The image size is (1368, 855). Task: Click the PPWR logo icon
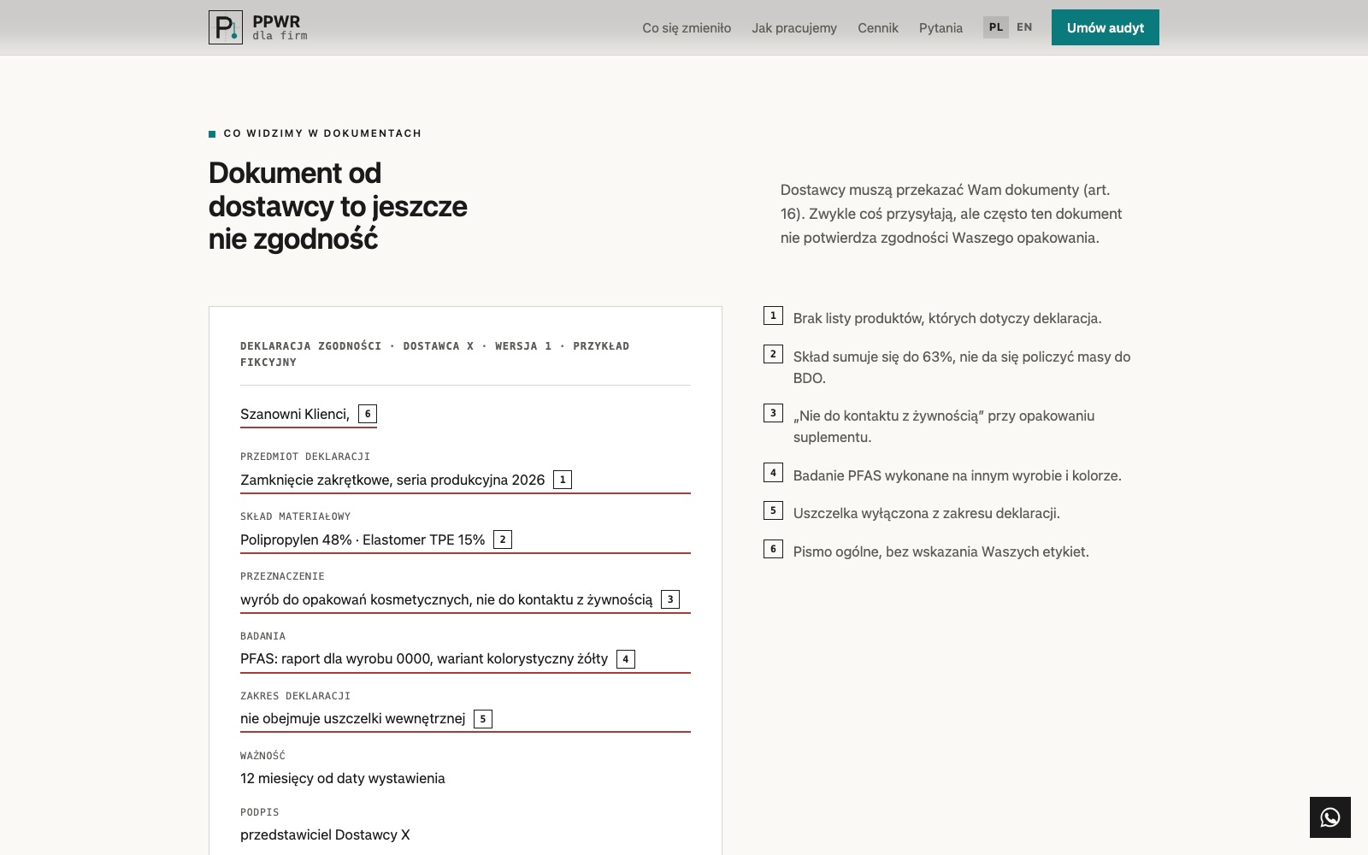tap(226, 27)
